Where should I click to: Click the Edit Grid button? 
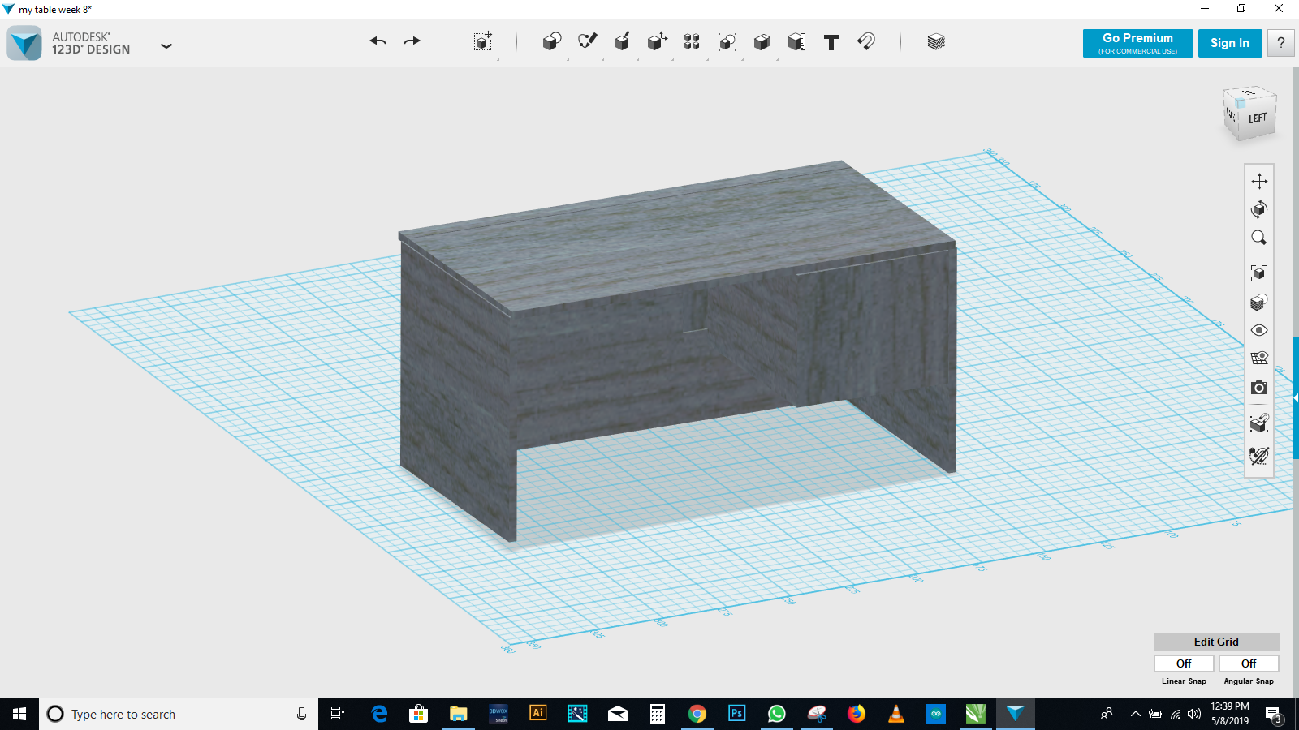[x=1215, y=642]
